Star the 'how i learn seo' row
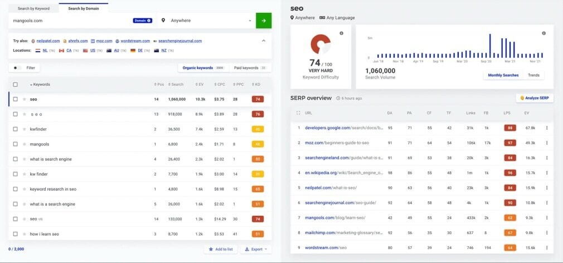The width and height of the screenshot is (563, 263). tap(25, 234)
